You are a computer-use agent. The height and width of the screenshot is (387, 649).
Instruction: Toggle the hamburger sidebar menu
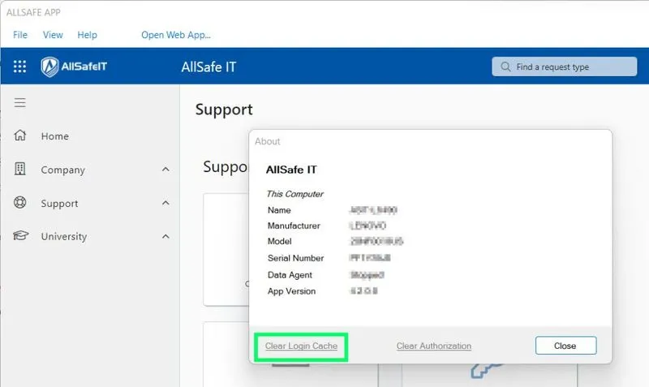[19, 102]
